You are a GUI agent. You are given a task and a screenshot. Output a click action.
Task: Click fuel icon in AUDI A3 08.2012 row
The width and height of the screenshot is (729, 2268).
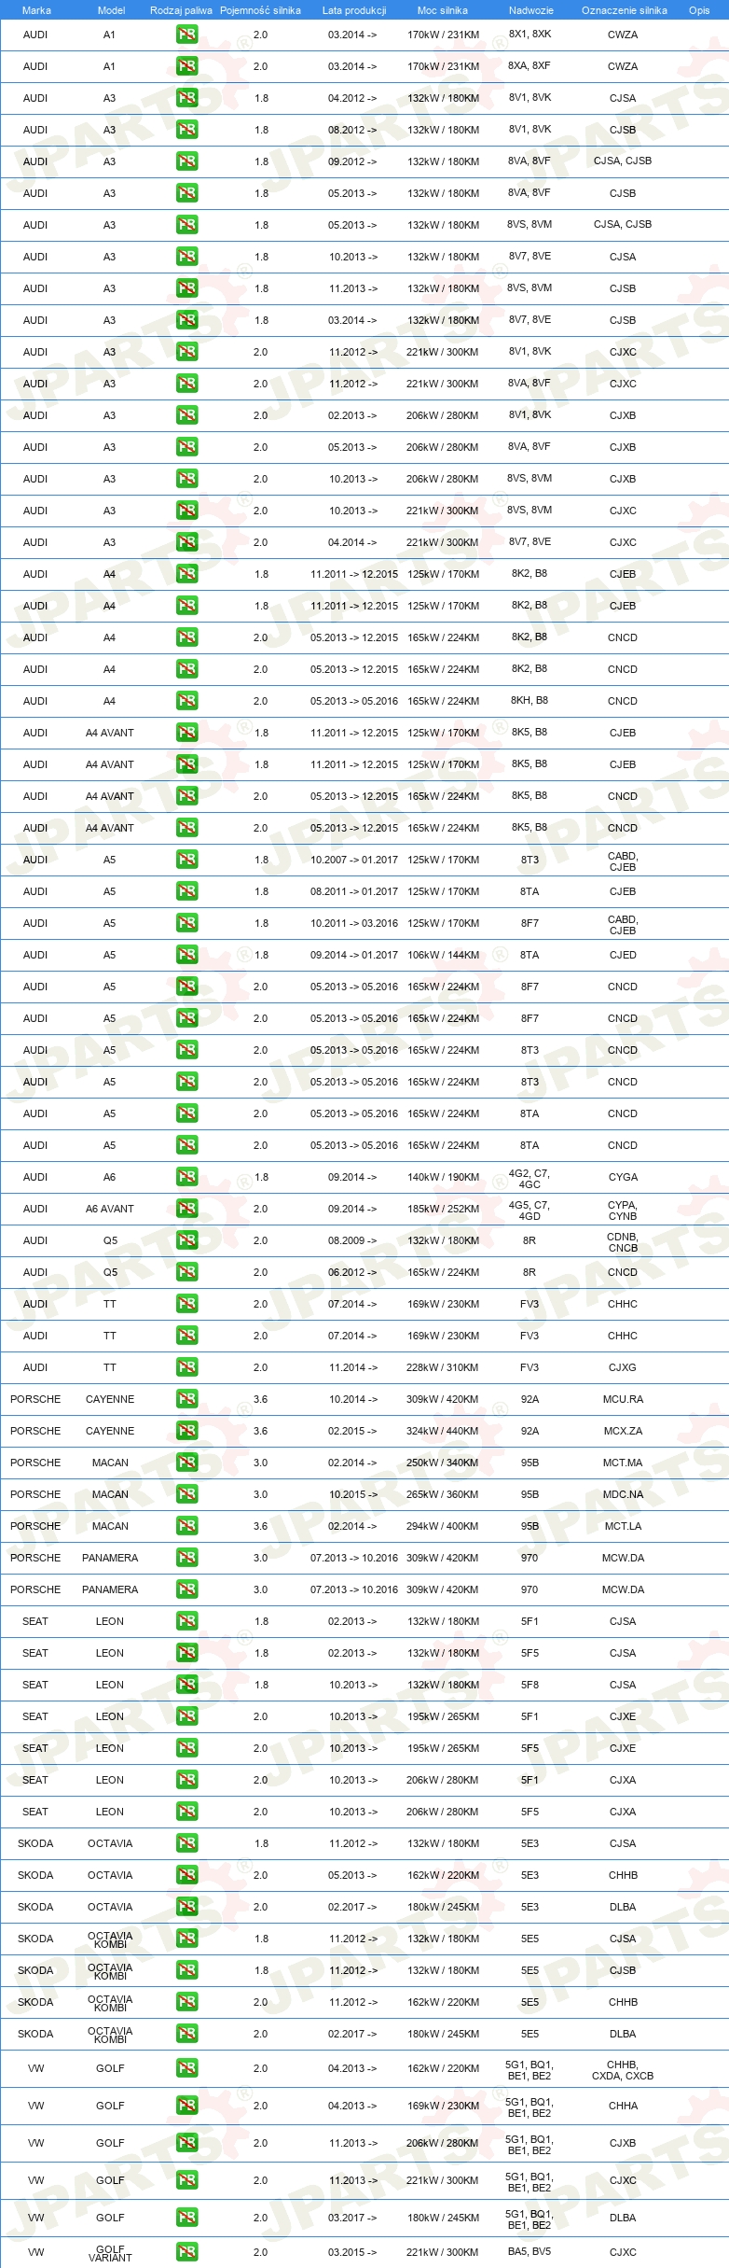point(186,130)
